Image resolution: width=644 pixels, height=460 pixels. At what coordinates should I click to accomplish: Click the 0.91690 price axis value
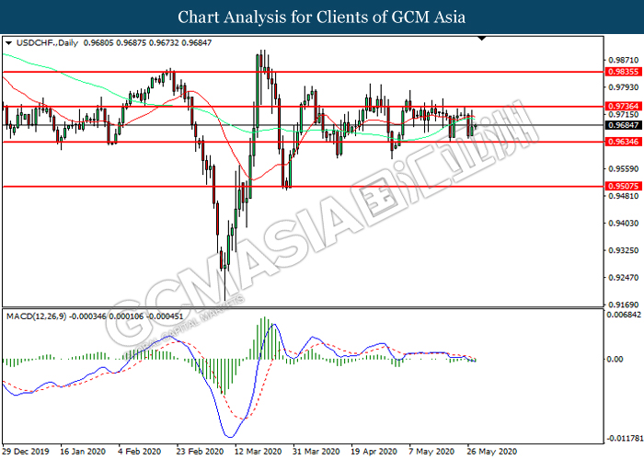click(x=623, y=304)
